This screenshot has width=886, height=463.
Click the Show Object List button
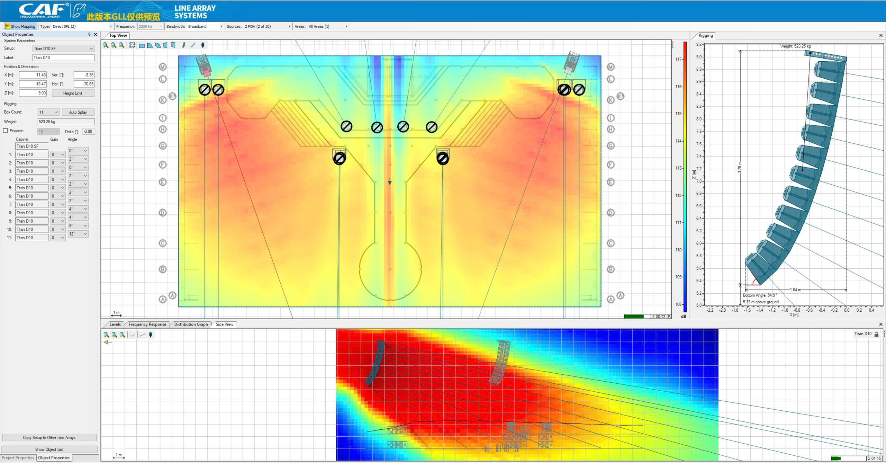(49, 449)
